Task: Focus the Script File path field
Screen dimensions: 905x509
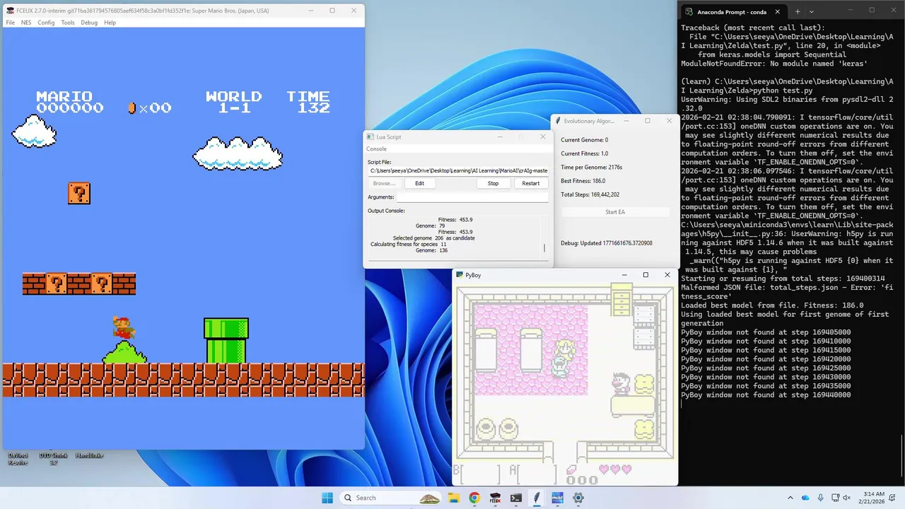Action: point(458,170)
